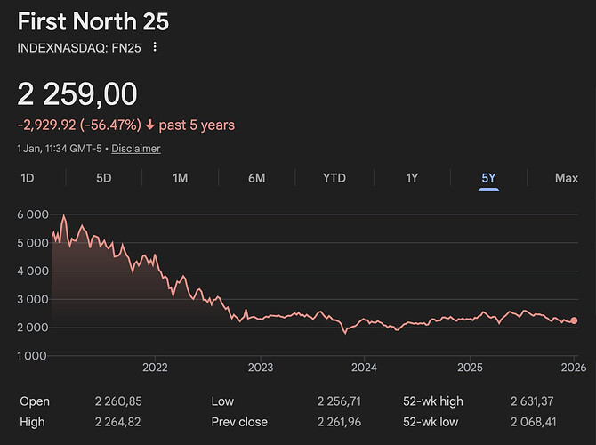Click the end-point dot on the chart line
The image size is (596, 445).
pos(575,320)
